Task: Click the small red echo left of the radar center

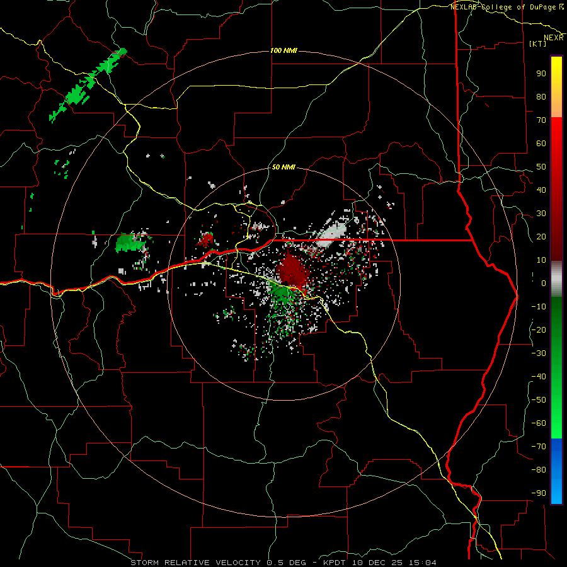Action: coord(207,239)
